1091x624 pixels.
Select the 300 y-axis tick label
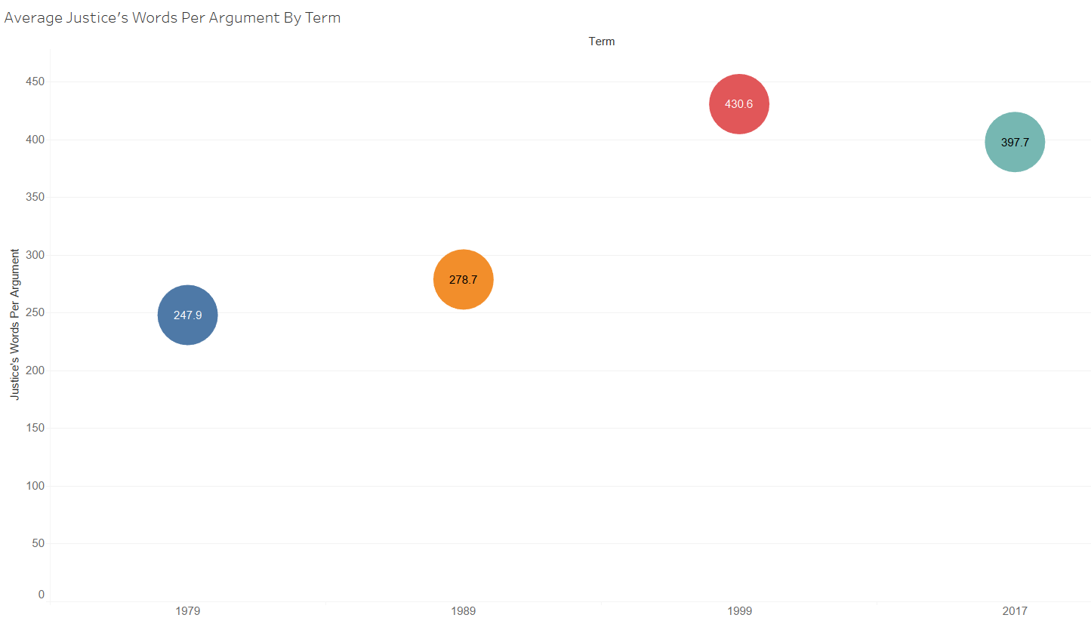tap(35, 255)
